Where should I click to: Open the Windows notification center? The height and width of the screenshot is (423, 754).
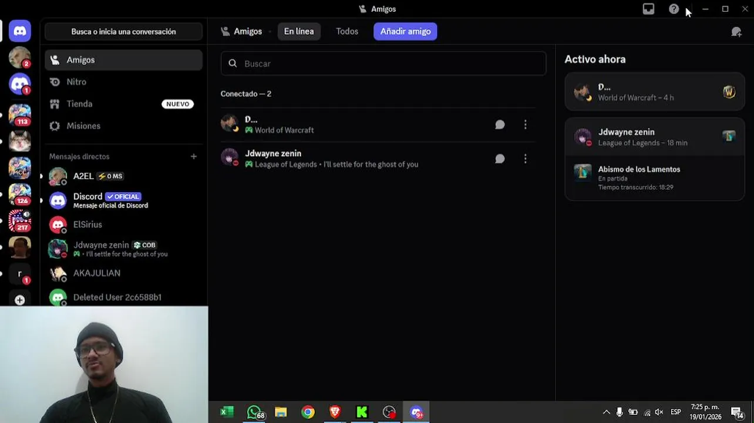[x=737, y=412]
